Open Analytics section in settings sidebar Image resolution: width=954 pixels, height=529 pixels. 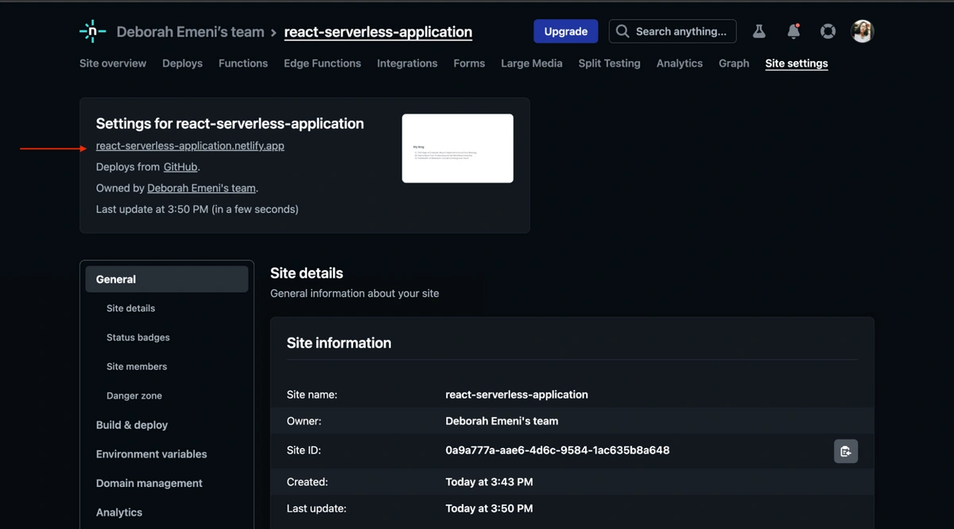(x=119, y=512)
